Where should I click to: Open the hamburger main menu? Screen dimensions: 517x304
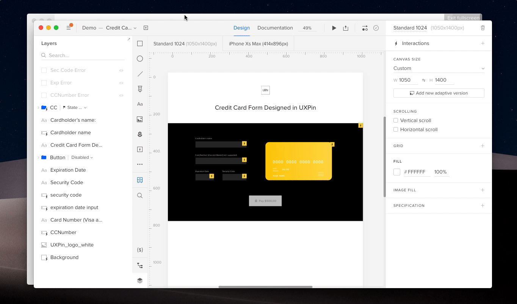pyautogui.click(x=69, y=28)
